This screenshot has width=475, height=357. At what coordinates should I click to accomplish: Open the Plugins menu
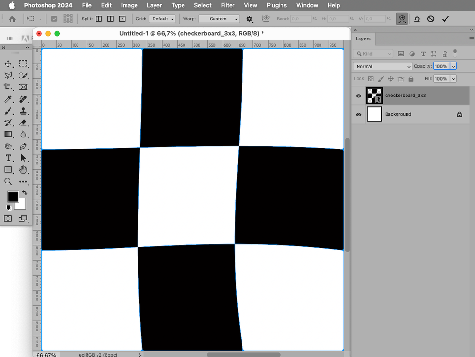[x=276, y=5]
